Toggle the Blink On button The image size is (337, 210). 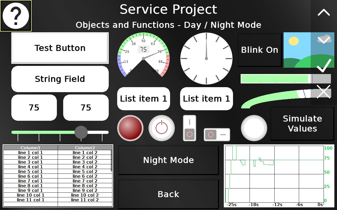coord(260,50)
